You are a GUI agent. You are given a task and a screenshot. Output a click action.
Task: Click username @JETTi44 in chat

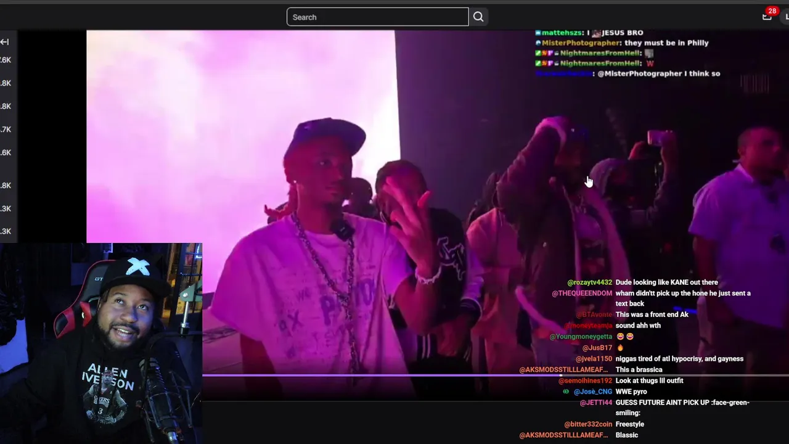point(596,403)
